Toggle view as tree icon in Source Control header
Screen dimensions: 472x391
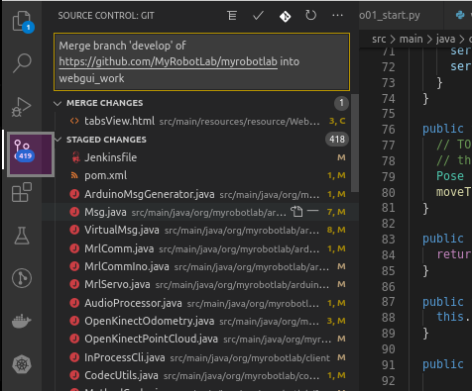232,16
